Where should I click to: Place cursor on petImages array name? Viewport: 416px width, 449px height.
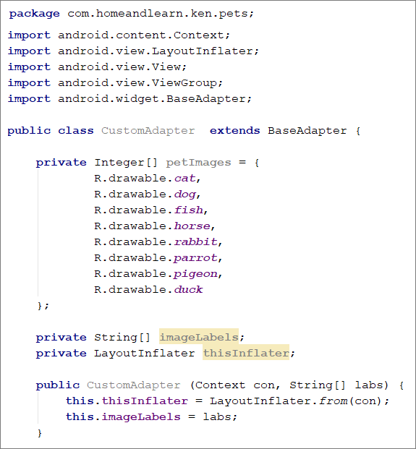click(198, 163)
